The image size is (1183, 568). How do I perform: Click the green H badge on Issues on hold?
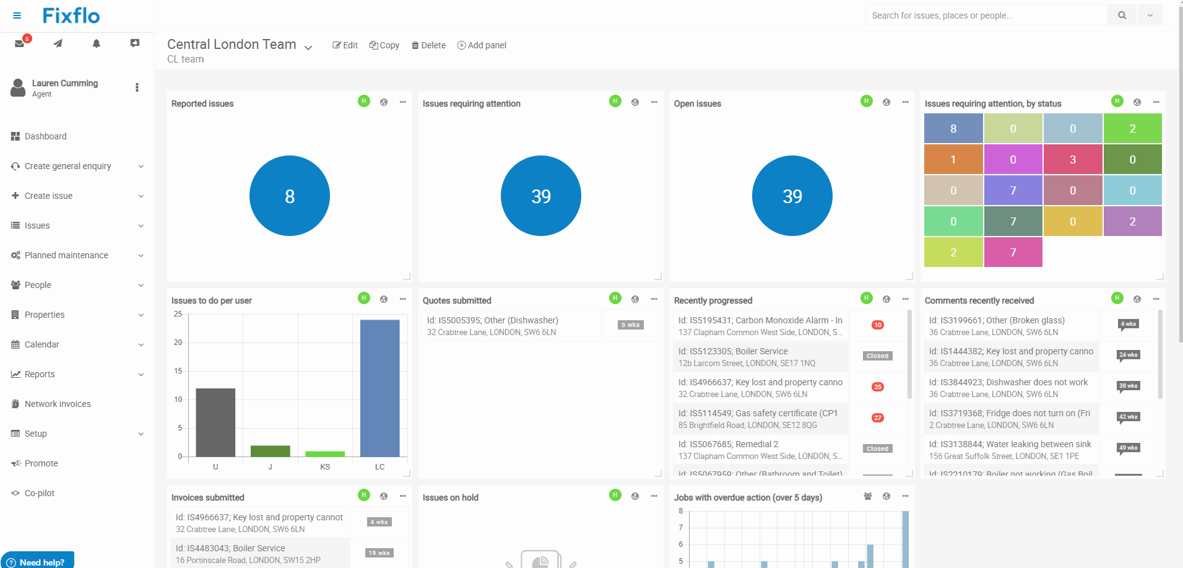[615, 495]
